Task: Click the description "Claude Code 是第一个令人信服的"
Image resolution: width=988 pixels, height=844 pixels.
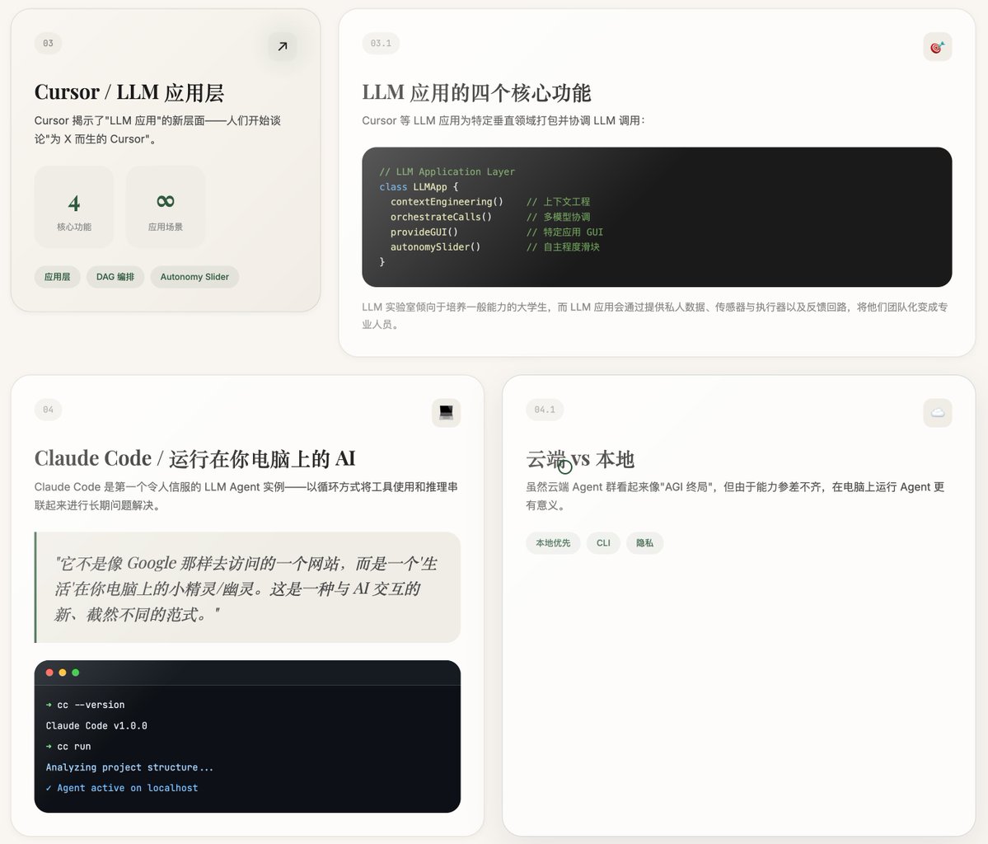Action: [x=246, y=496]
